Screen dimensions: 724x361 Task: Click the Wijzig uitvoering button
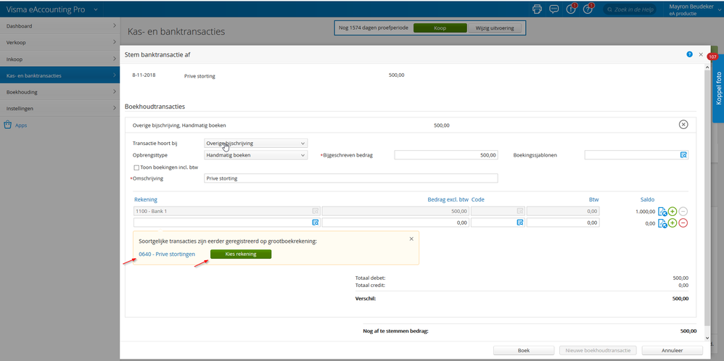coord(495,28)
